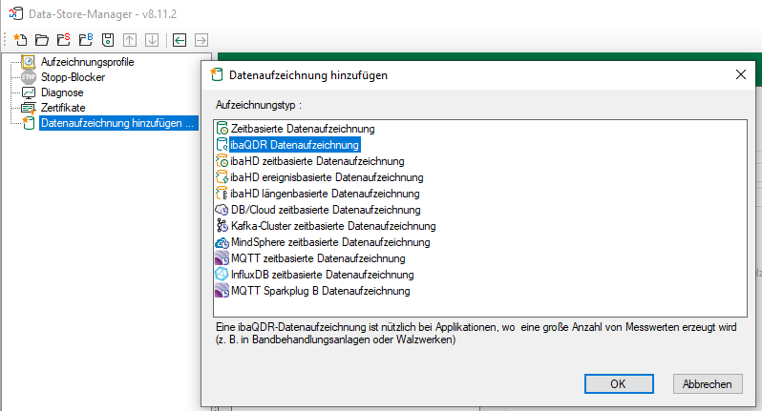The image size is (762, 411).
Task: Click the dialog title icon beside Datenaufzeichnung hinzufügen
Action: [216, 74]
